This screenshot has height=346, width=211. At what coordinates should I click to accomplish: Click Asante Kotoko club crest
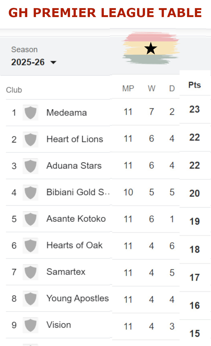30,219
